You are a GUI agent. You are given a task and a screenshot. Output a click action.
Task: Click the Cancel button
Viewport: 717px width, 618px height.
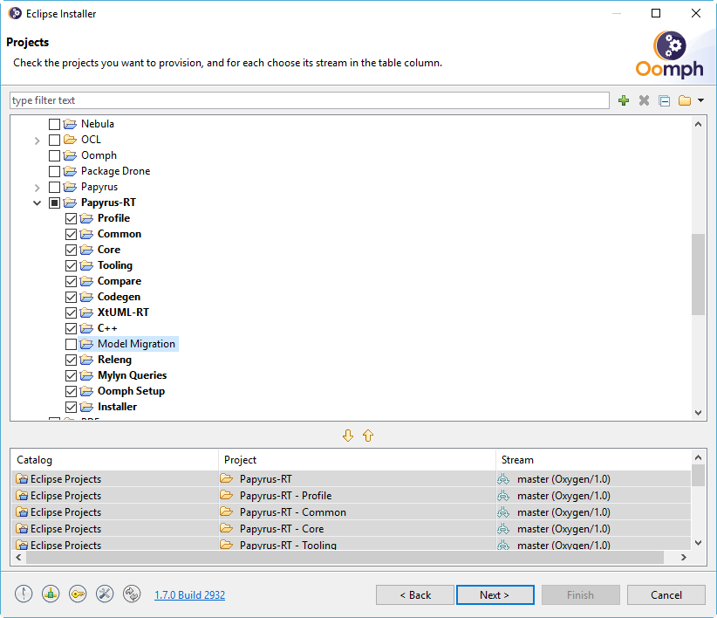666,594
